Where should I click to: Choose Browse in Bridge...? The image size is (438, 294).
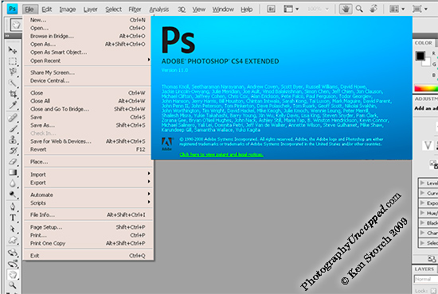tap(88, 36)
